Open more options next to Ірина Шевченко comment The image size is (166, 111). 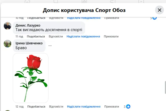pyautogui.click(x=50, y=46)
